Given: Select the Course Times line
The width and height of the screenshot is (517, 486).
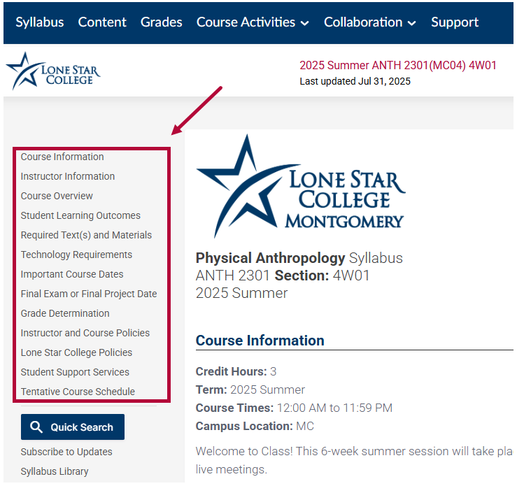Looking at the screenshot, I should [294, 408].
